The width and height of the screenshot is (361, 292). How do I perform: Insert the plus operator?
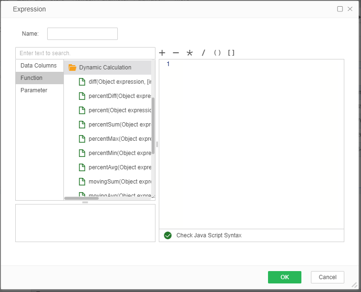[x=162, y=53]
